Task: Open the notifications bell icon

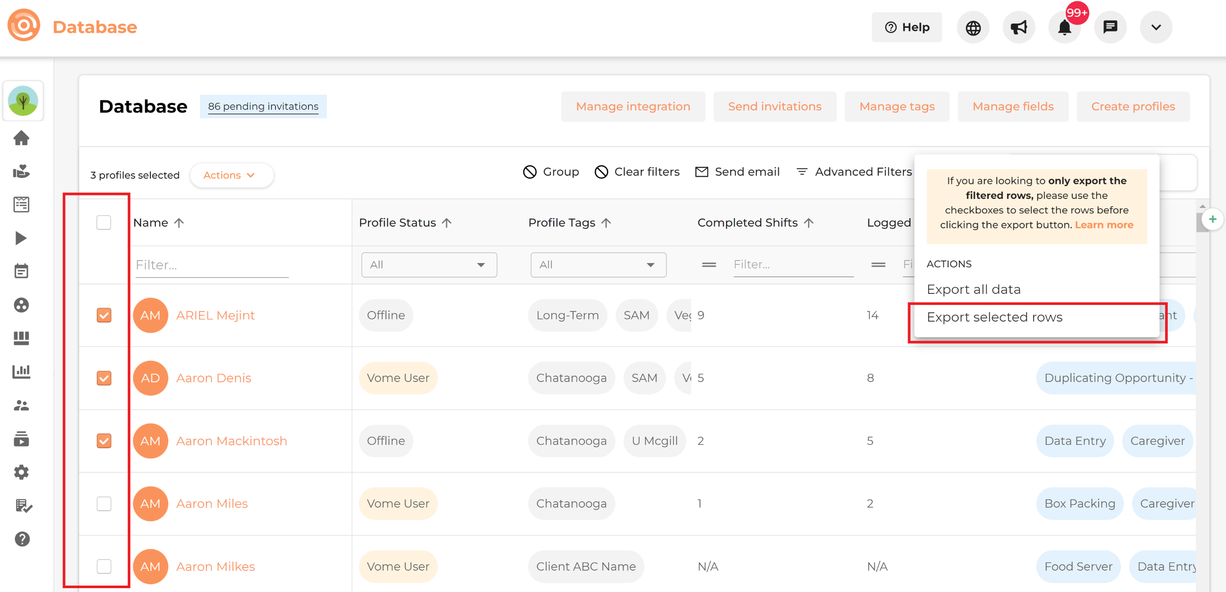Action: click(x=1064, y=27)
